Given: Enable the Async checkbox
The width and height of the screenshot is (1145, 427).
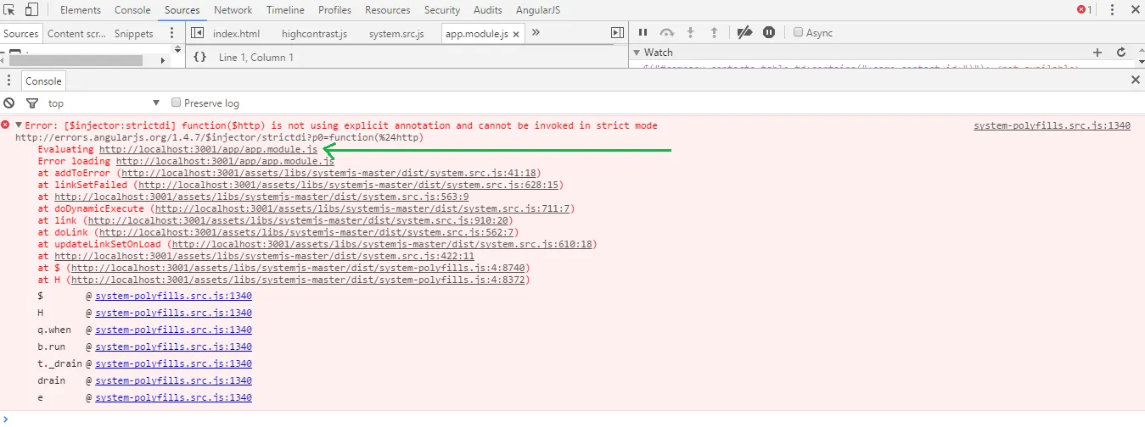Looking at the screenshot, I should (798, 32).
